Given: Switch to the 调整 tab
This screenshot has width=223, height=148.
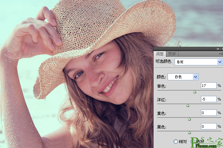Looking at the screenshot, I should point(160,54).
